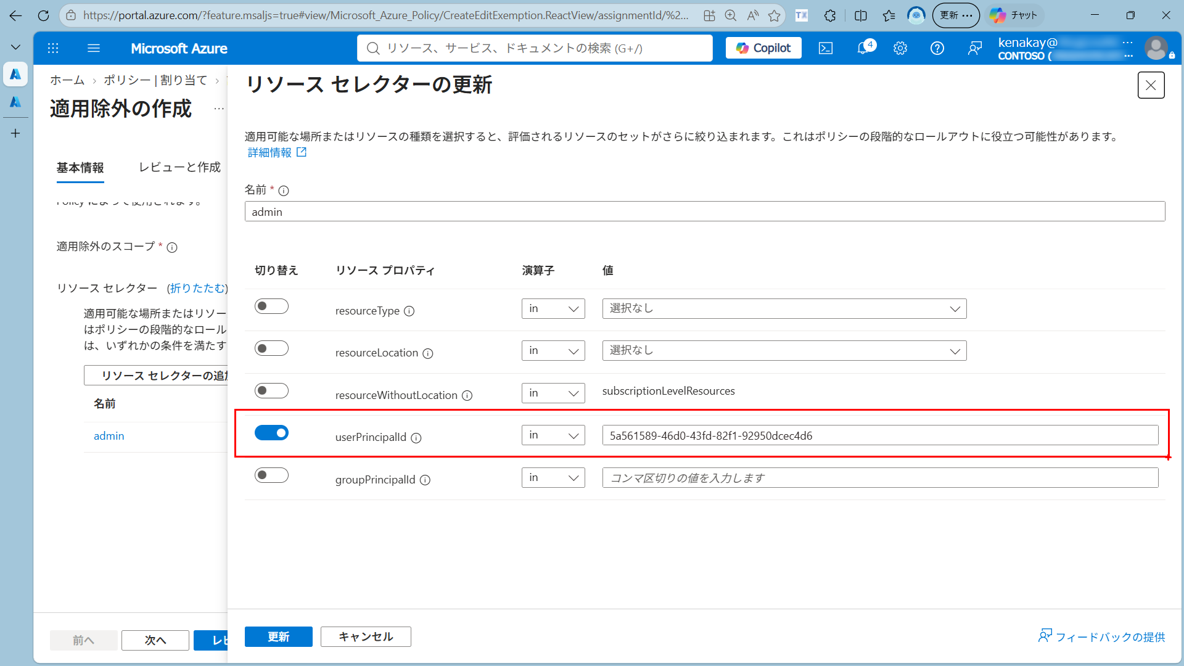Click the browser zoom magnifier icon
Viewport: 1184px width, 666px height.
(x=731, y=15)
